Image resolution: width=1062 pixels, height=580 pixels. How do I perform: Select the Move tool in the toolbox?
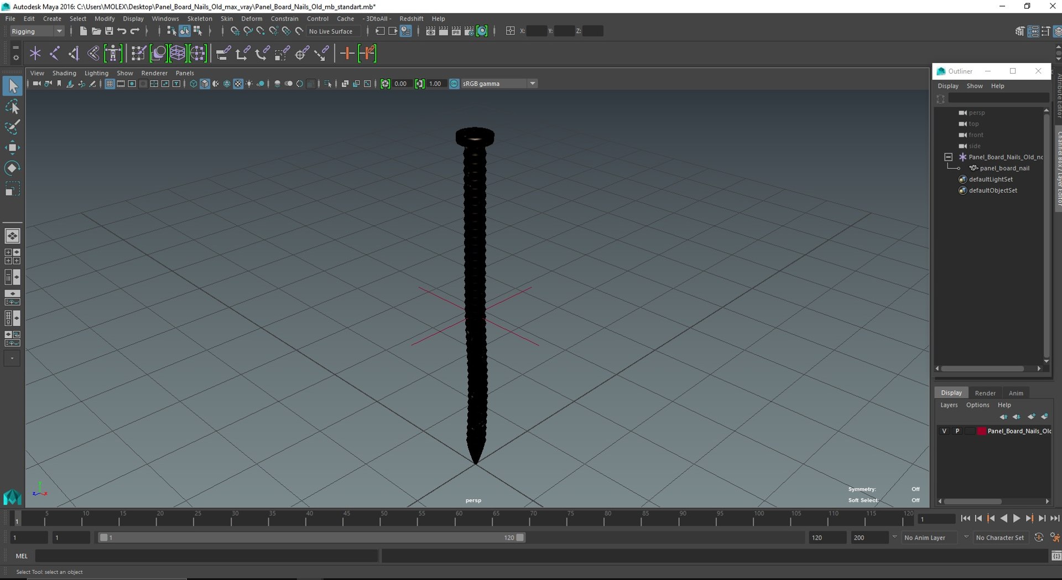12,147
